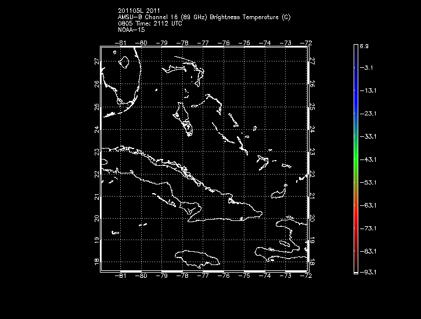The image size is (421, 319).
Task: Click the "-77" longitude label above the map
Action: tap(203, 43)
